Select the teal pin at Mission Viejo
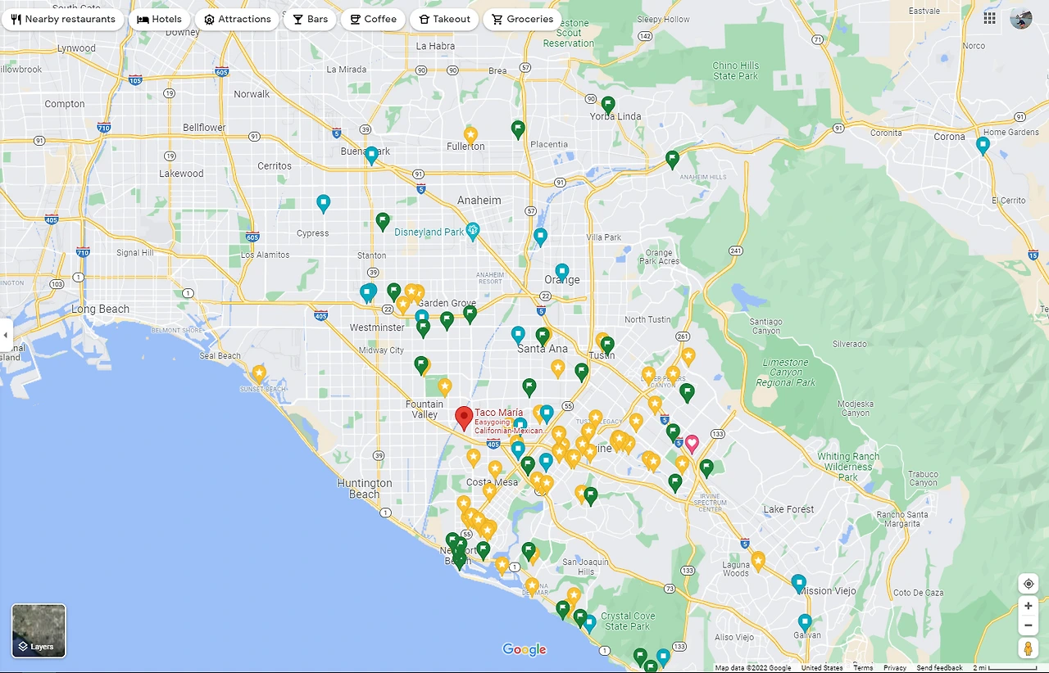 [799, 583]
